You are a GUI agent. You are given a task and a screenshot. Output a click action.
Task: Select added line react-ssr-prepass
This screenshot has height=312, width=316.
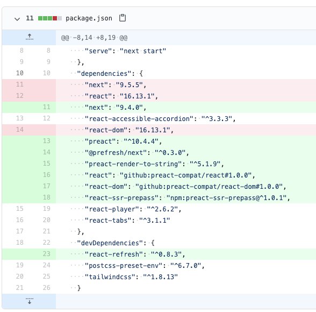click(159, 197)
